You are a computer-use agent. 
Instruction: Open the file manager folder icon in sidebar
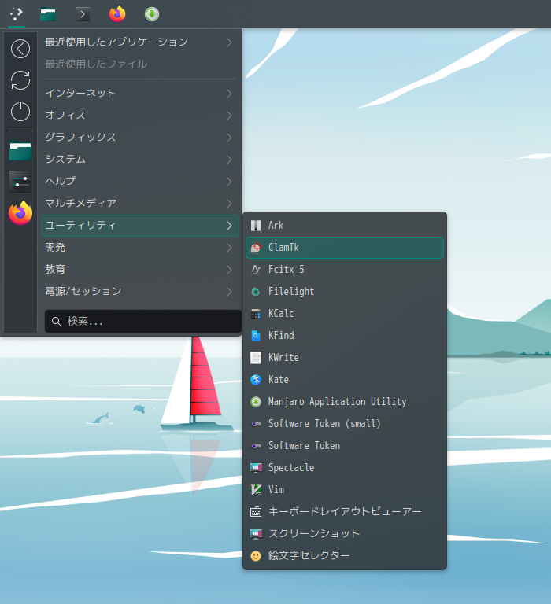20,150
